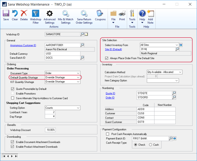Image resolution: width=197 pixels, height=161 pixels.
Task: Go to previous record navigation arrow
Action: click(x=8, y=156)
